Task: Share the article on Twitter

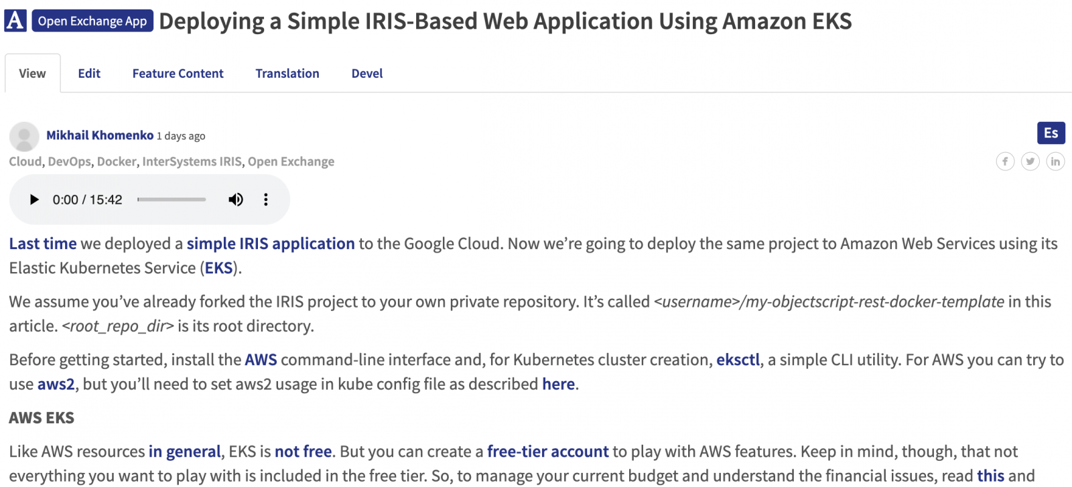Action: (1030, 161)
